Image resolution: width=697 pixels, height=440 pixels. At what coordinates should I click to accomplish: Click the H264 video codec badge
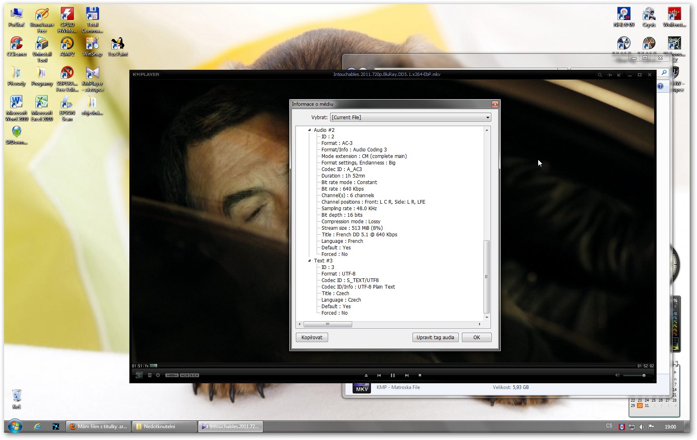(x=172, y=375)
